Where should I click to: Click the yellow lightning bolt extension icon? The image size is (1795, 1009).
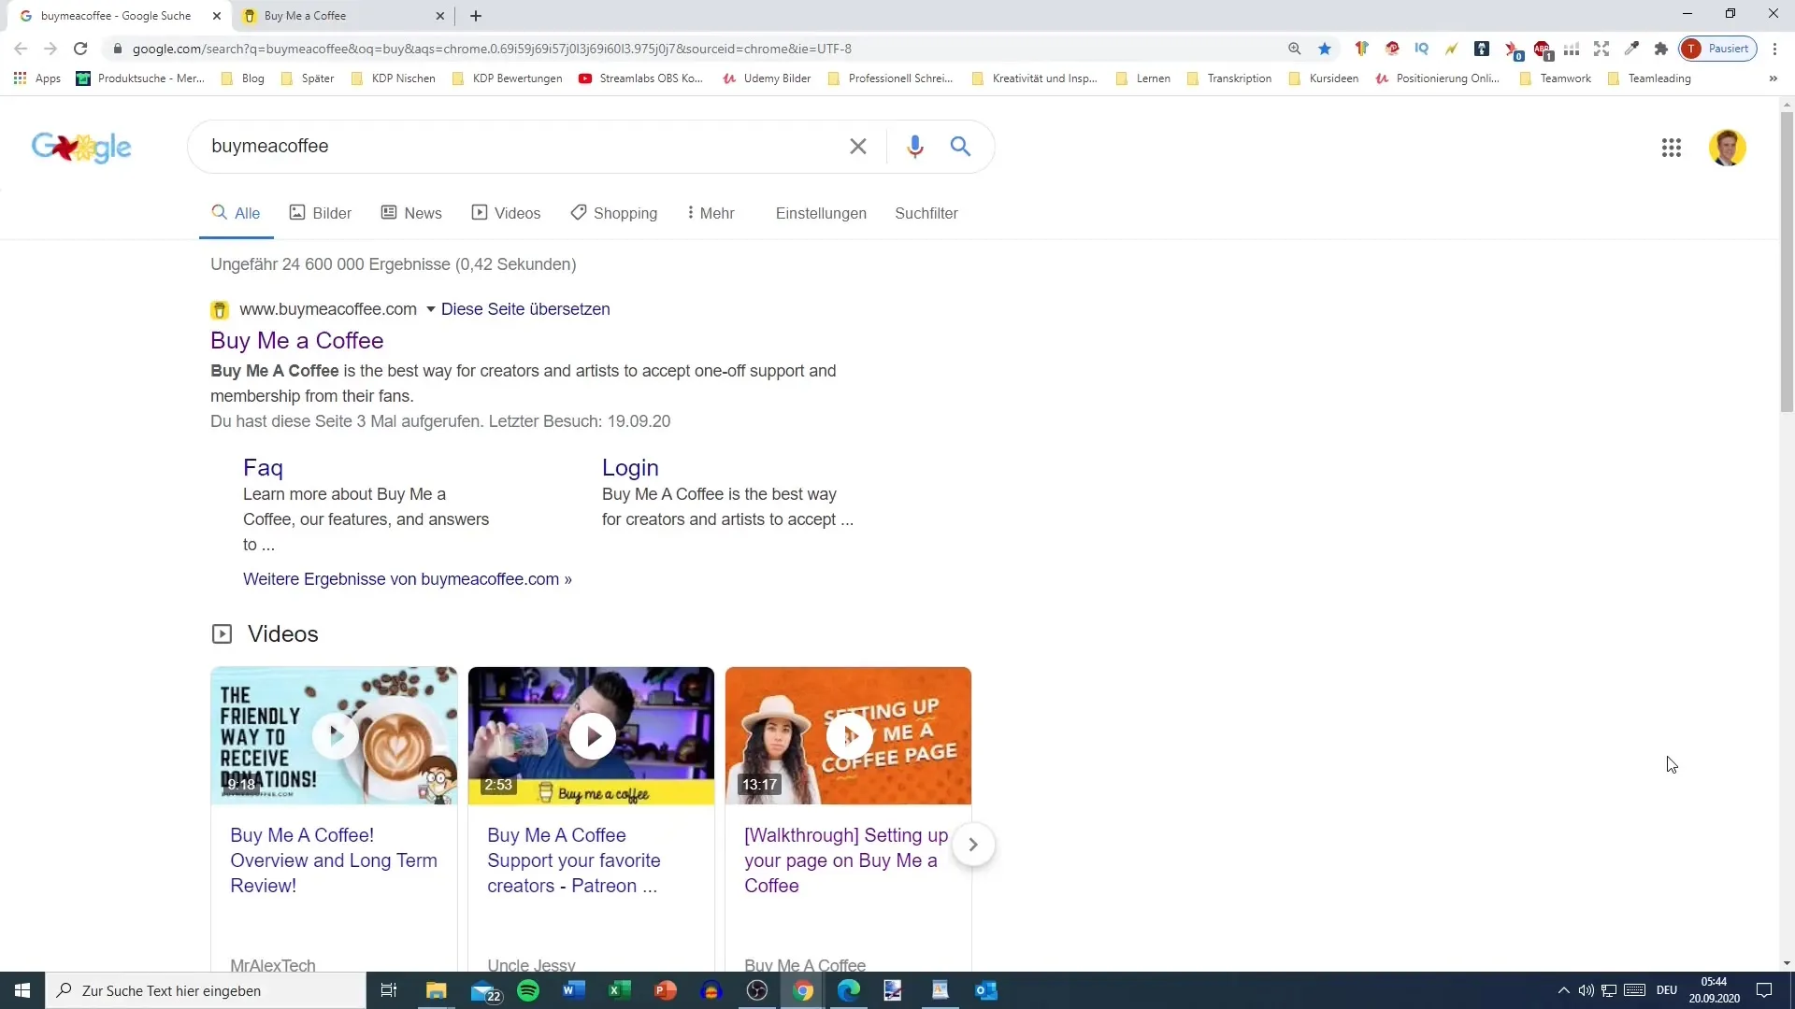1452,49
